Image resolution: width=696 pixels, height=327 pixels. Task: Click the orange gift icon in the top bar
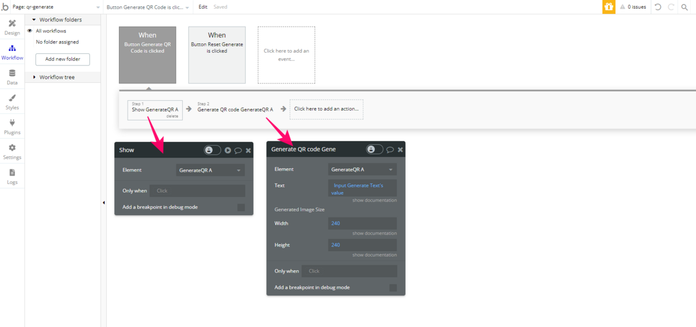point(608,7)
